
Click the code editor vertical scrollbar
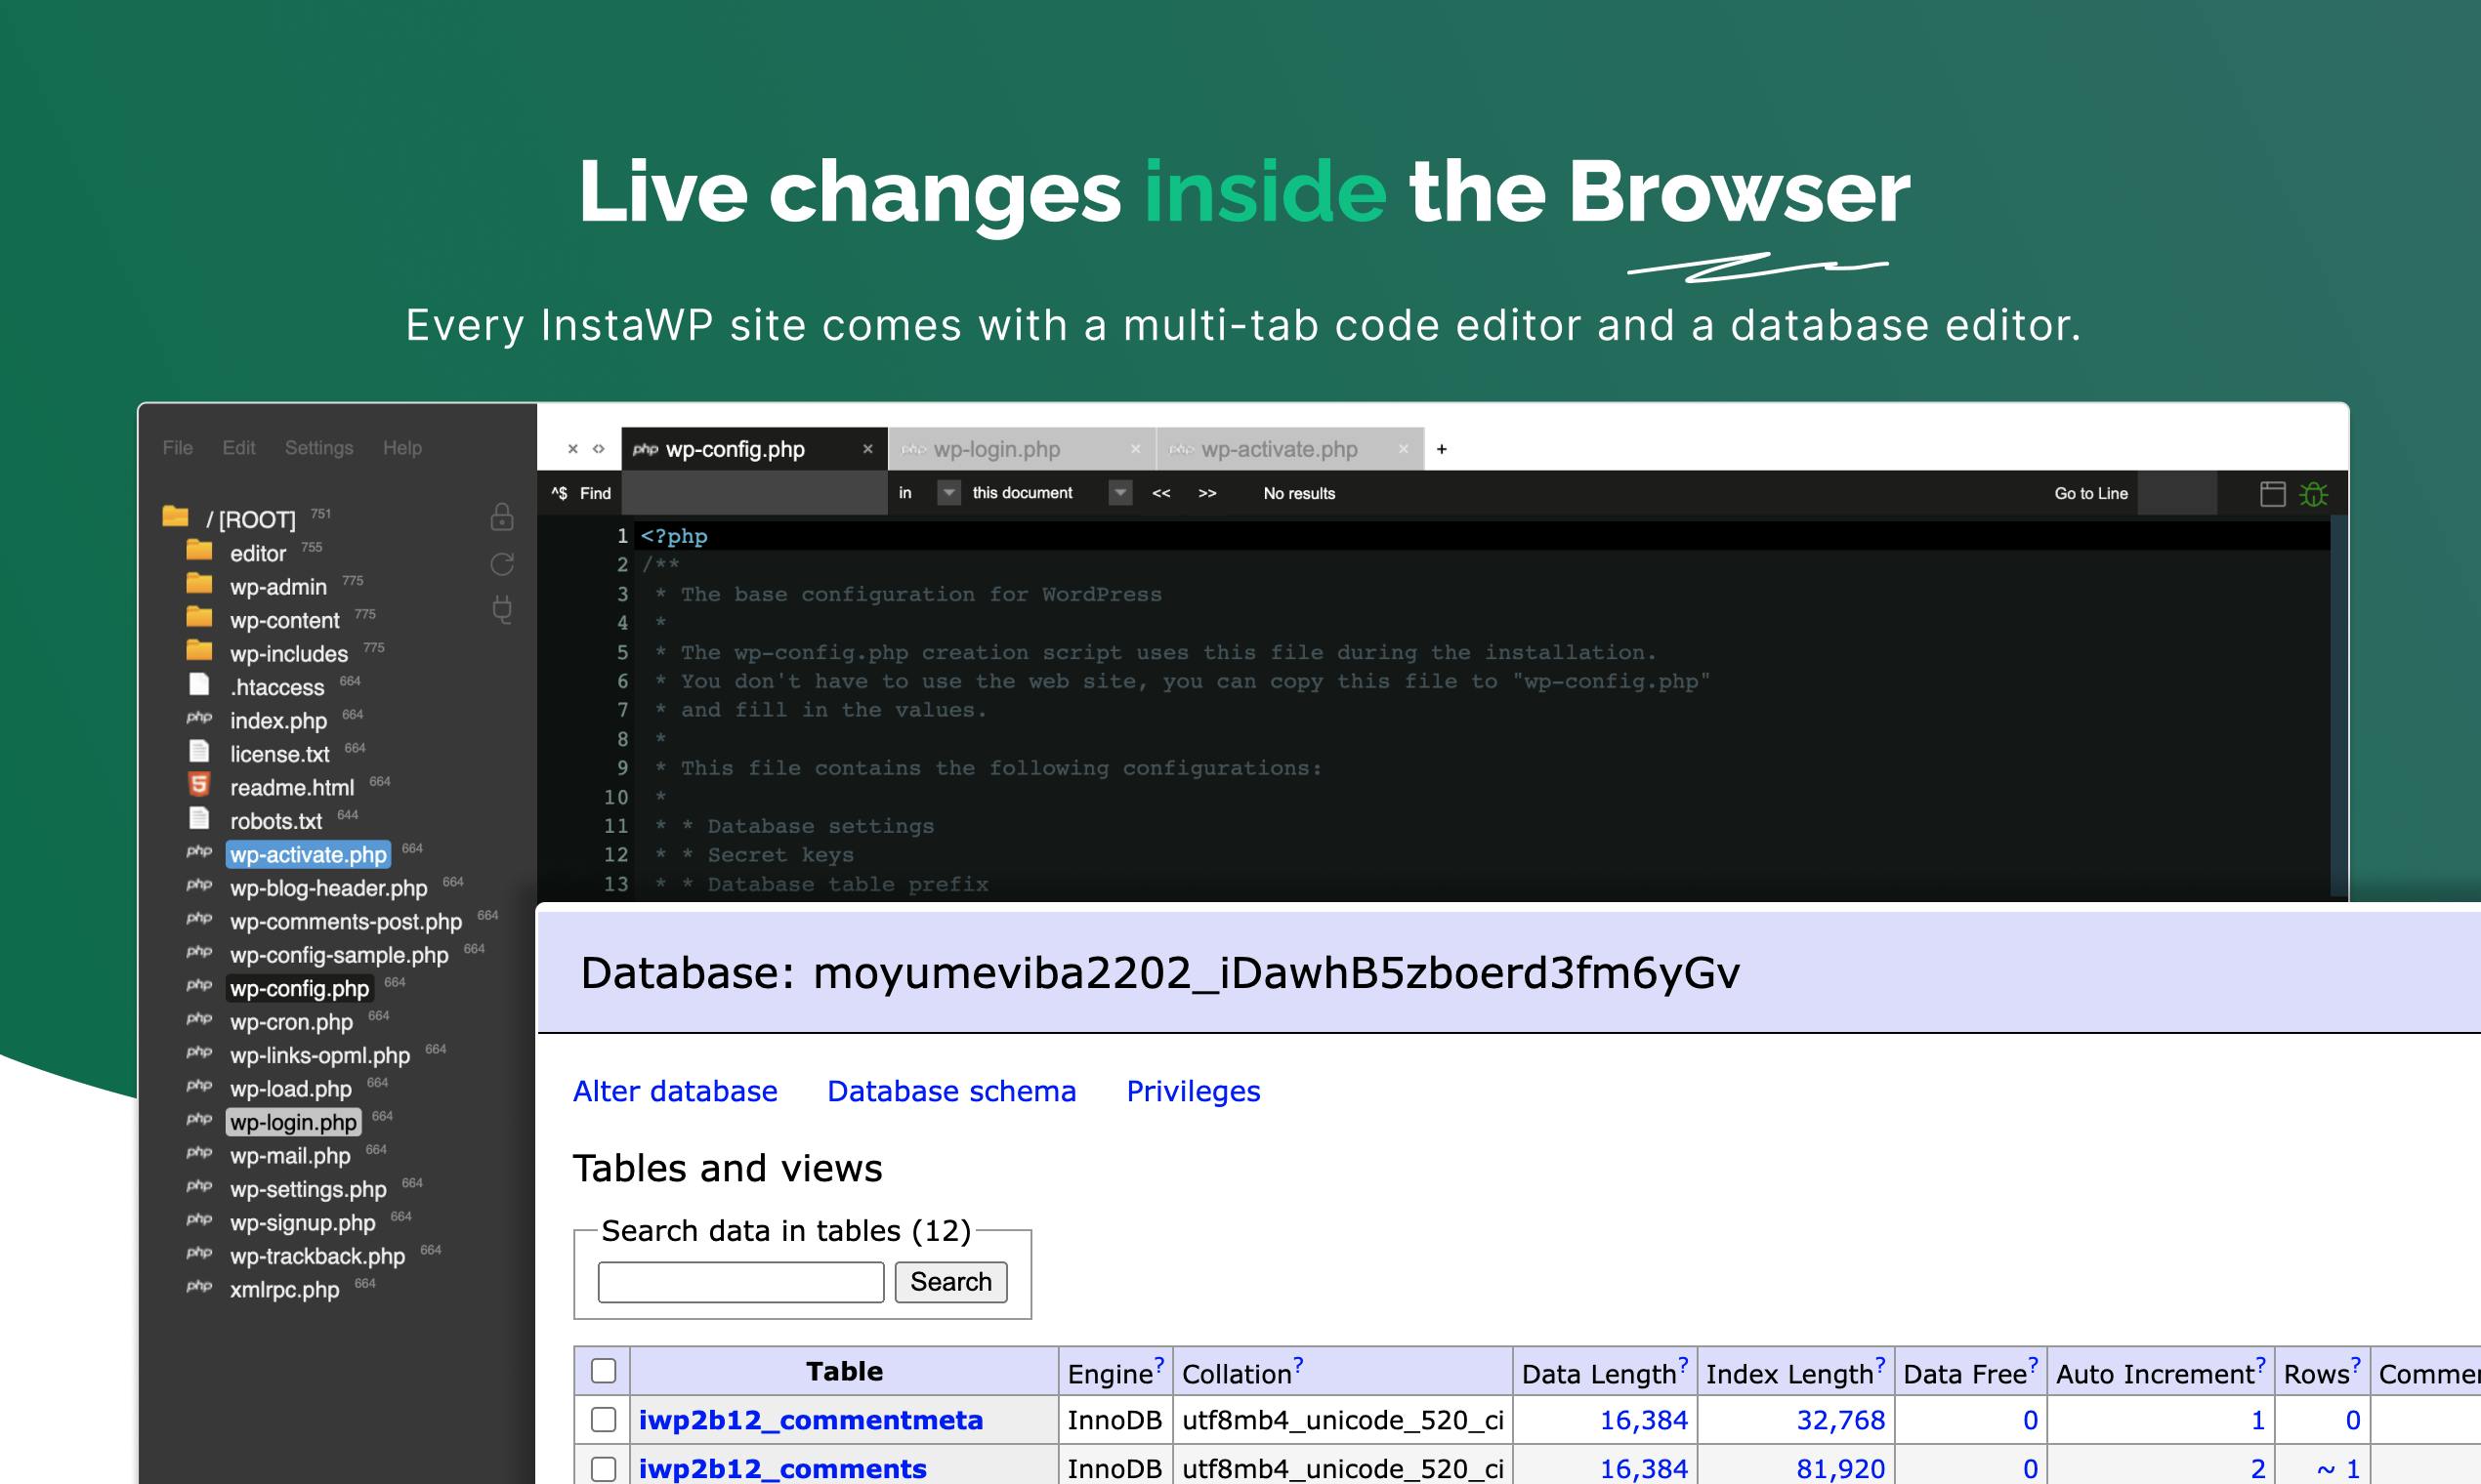pos(2338,708)
